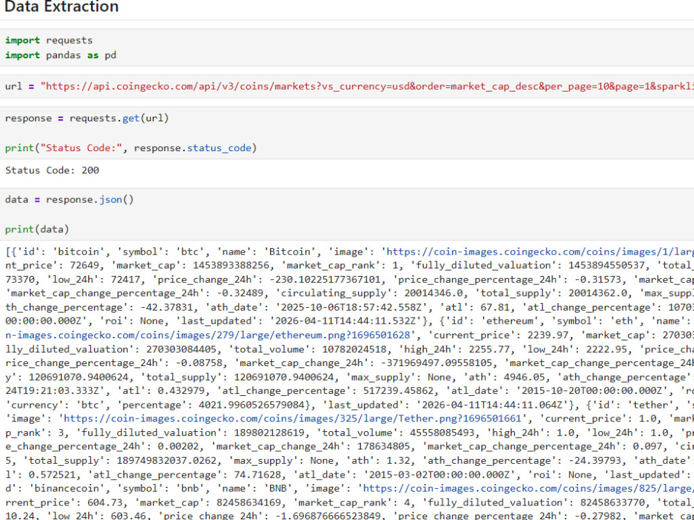This screenshot has width=694, height=520.
Task: Click the print "Status Code:" code line
Action: pyautogui.click(x=131, y=148)
